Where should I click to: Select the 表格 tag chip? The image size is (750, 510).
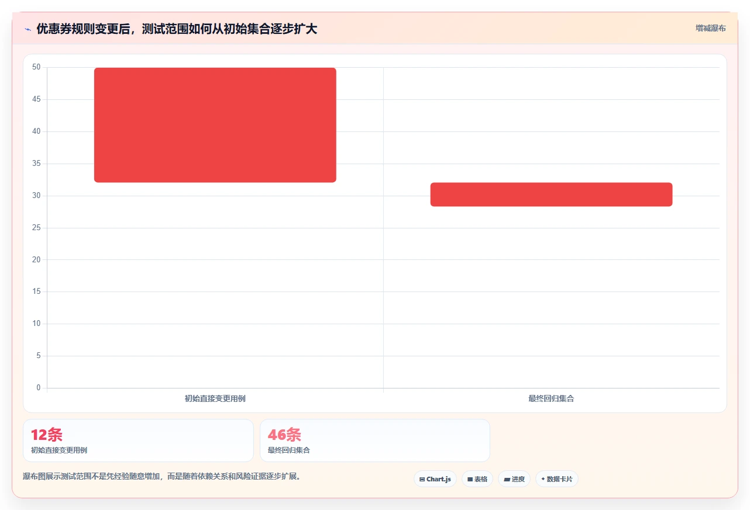click(x=477, y=479)
